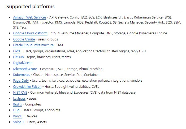The width and height of the screenshot is (186, 129).
Task: Open the GitHub link
Action: pyautogui.click(x=18, y=57)
